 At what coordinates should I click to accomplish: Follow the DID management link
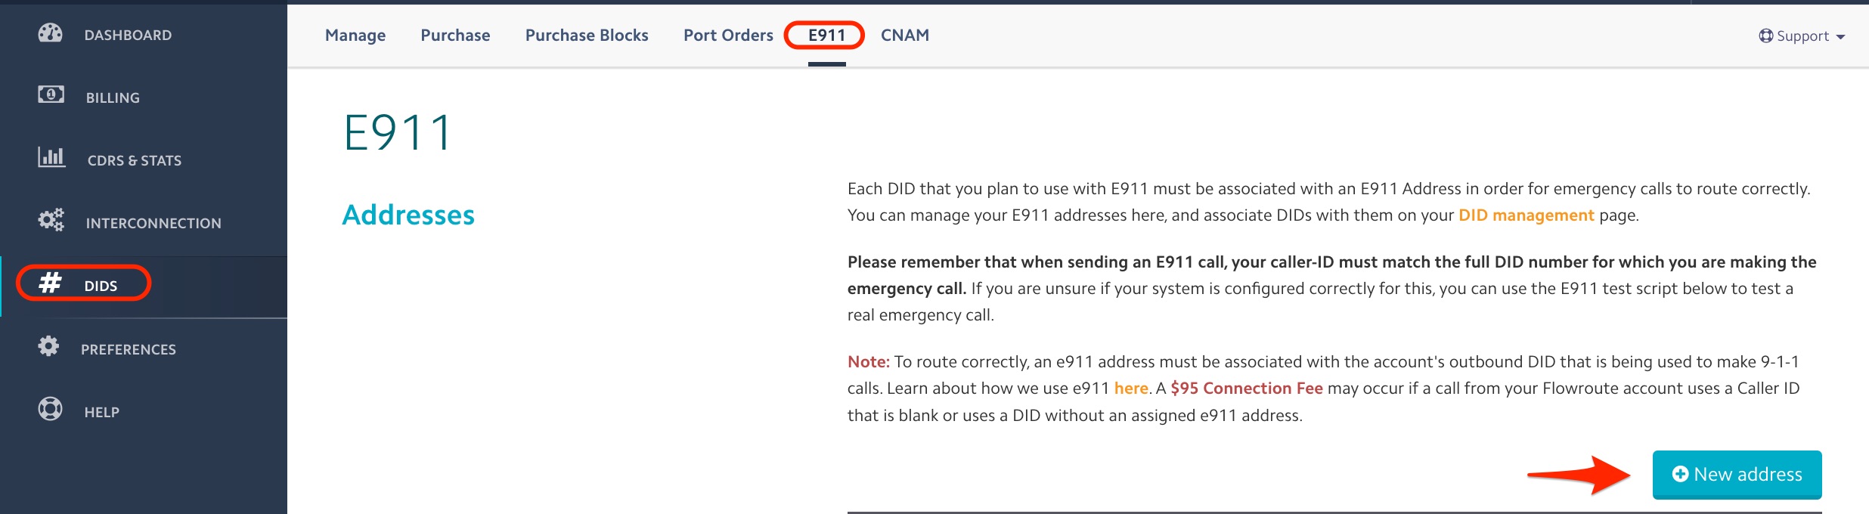tap(1526, 215)
